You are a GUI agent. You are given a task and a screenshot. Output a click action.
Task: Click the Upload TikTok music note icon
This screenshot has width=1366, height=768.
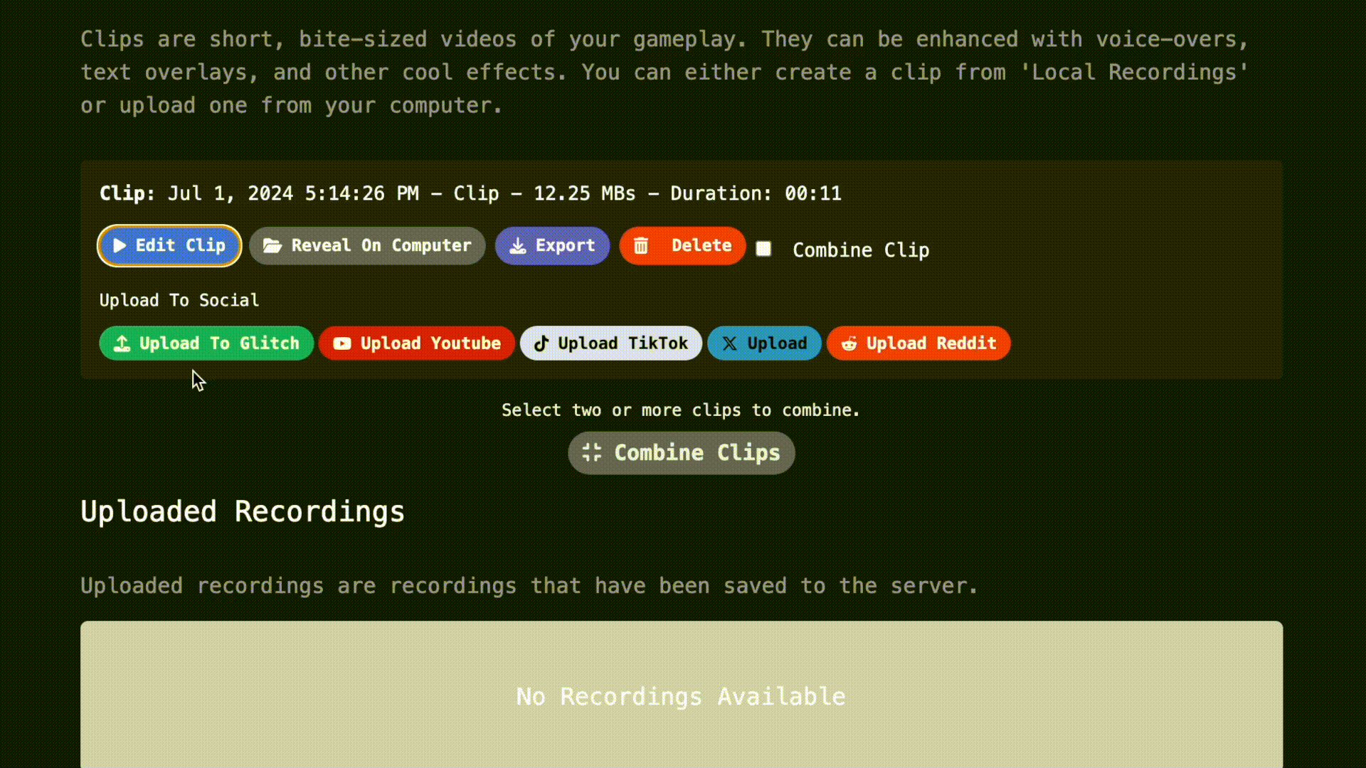(541, 343)
